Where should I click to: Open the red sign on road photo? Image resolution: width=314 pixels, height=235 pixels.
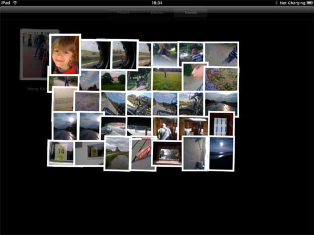143,154
